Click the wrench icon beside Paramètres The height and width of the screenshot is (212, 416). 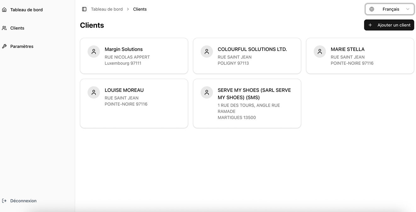pyautogui.click(x=4, y=46)
